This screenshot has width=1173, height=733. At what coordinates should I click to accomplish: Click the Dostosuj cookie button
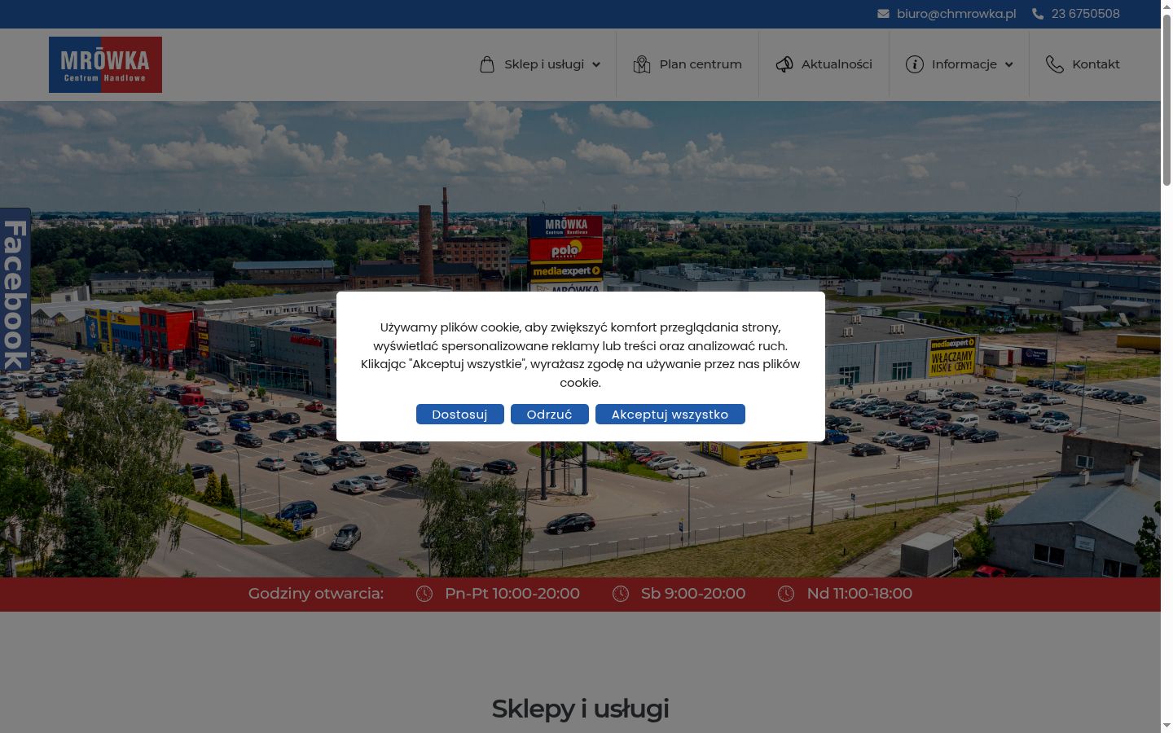pos(459,414)
